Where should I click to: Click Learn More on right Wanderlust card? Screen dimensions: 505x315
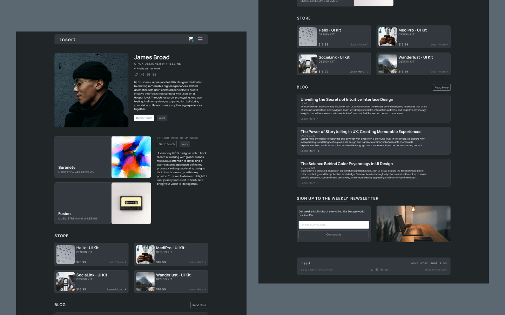pos(439,72)
